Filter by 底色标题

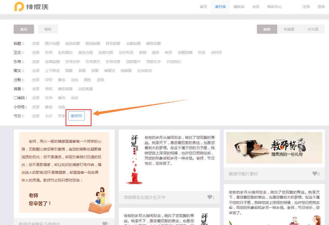[x=73, y=43]
